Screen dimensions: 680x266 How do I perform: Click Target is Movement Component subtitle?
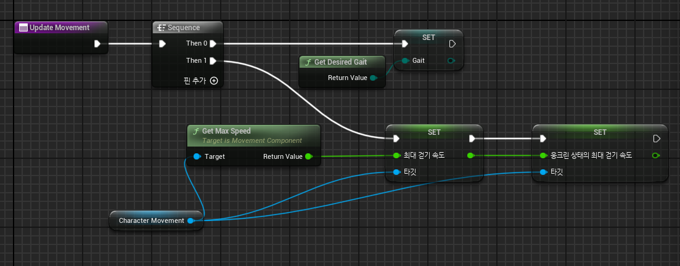252,140
